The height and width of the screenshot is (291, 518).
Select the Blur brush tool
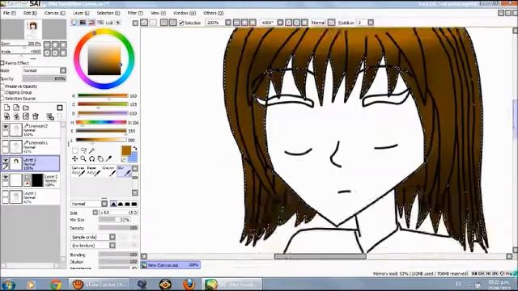(124, 171)
